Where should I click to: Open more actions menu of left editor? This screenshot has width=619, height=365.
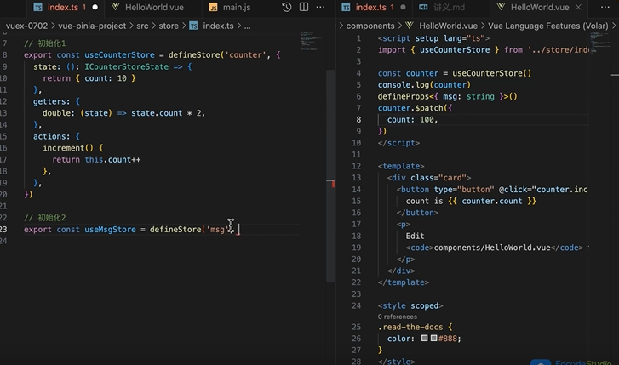320,7
